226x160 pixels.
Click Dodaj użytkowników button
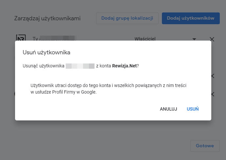[191, 18]
